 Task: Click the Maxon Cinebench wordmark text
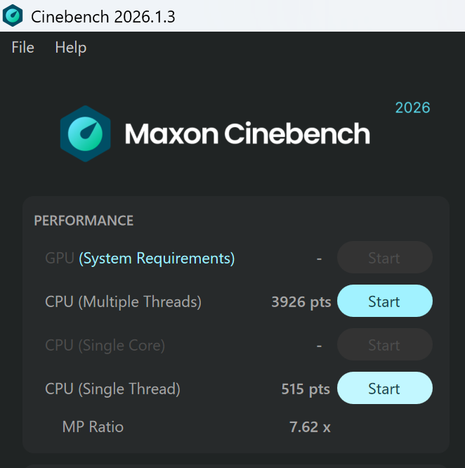(x=247, y=134)
